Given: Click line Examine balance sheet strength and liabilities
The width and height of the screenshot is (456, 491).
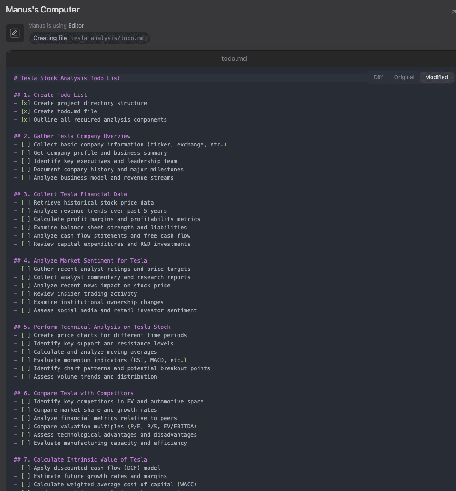Looking at the screenshot, I should [110, 228].
